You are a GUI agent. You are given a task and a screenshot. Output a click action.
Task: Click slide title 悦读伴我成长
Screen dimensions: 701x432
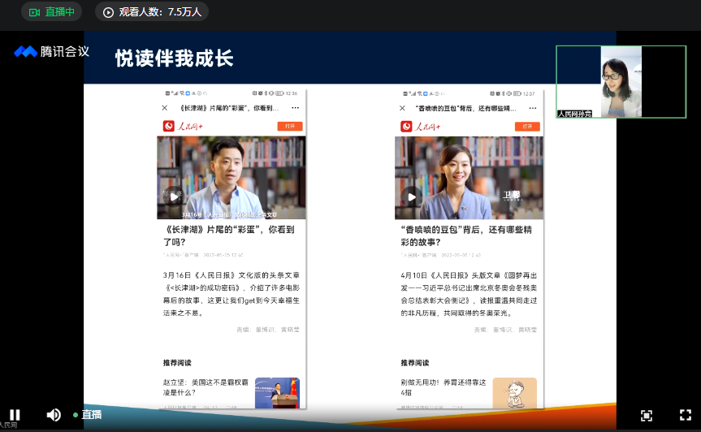[175, 58]
